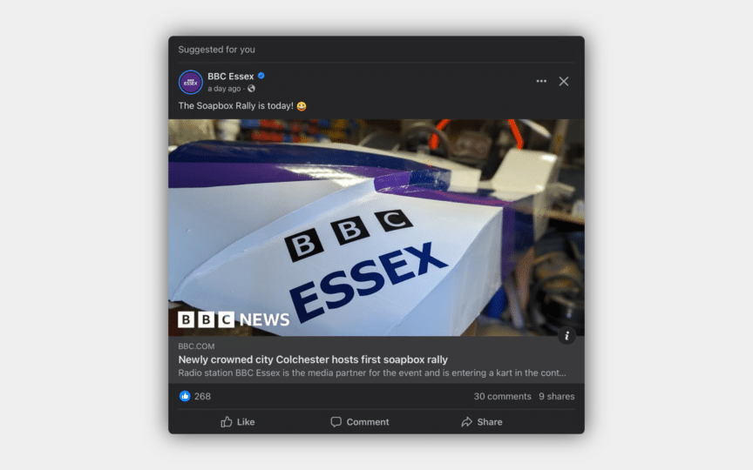View the 9 shares list
Image resolution: width=753 pixels, height=470 pixels.
(x=557, y=397)
